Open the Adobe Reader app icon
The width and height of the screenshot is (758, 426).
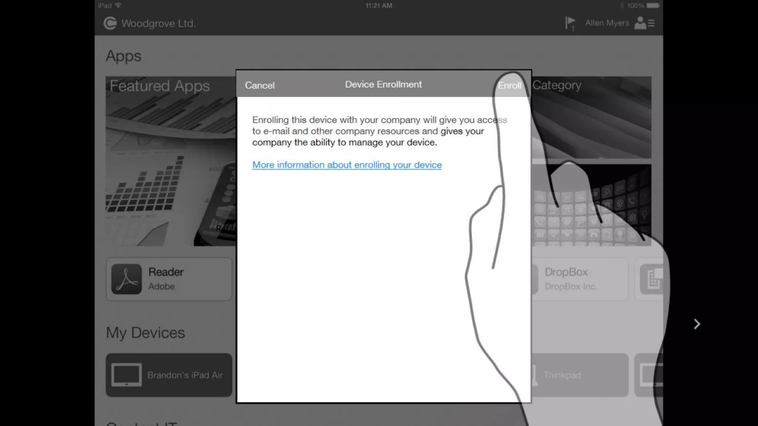(x=127, y=279)
